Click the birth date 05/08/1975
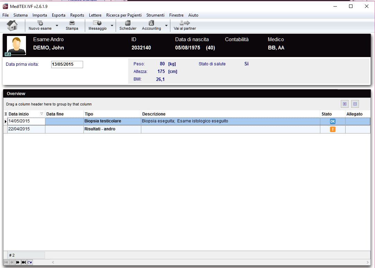 pyautogui.click(x=188, y=47)
